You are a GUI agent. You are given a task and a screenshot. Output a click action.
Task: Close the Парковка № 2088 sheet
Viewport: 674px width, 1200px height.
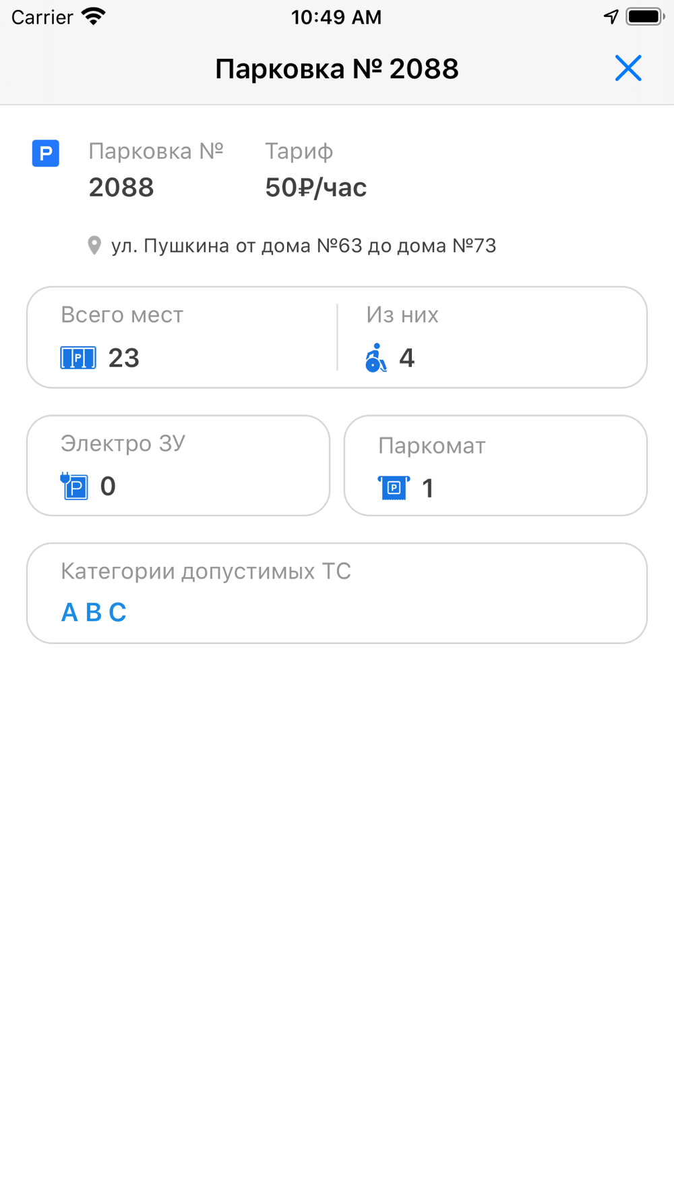click(627, 68)
